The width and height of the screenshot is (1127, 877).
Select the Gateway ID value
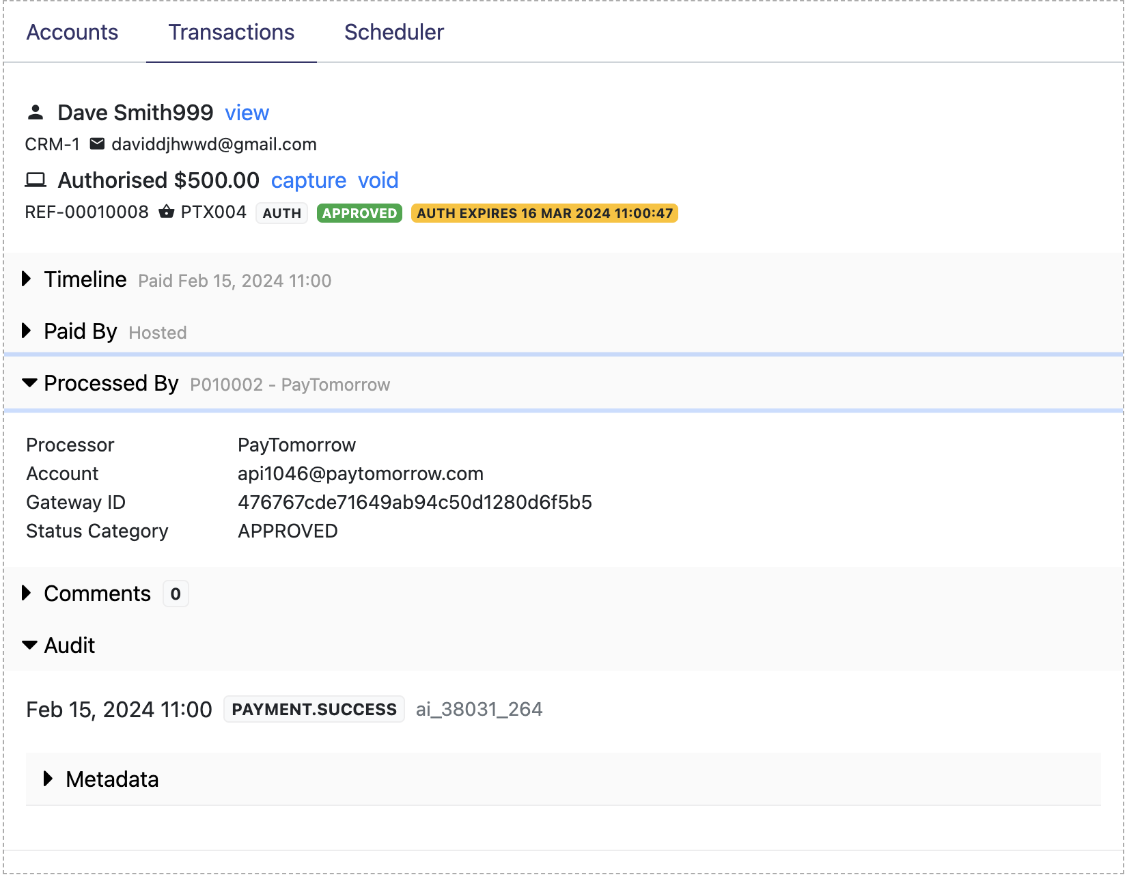coord(415,502)
